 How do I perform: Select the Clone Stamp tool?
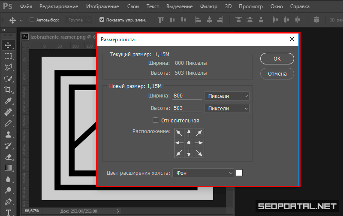[x=8, y=134]
